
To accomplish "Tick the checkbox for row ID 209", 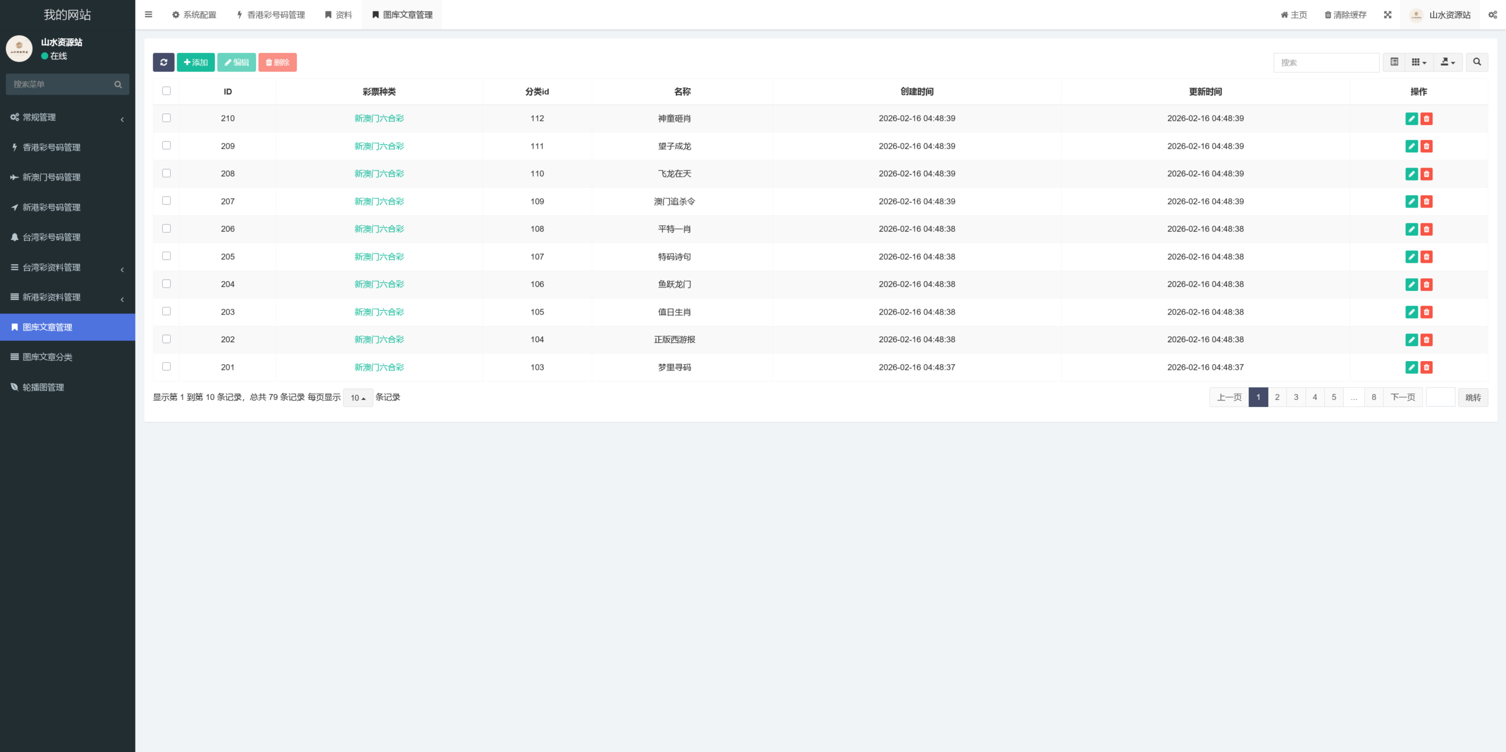I will coord(166,146).
